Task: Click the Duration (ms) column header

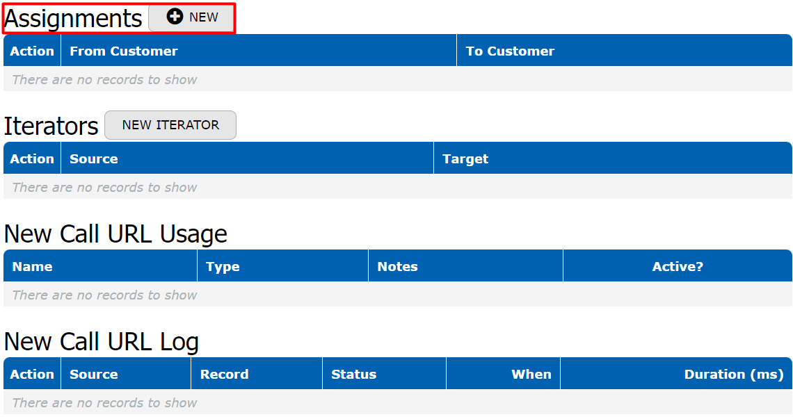Action: (x=677, y=373)
